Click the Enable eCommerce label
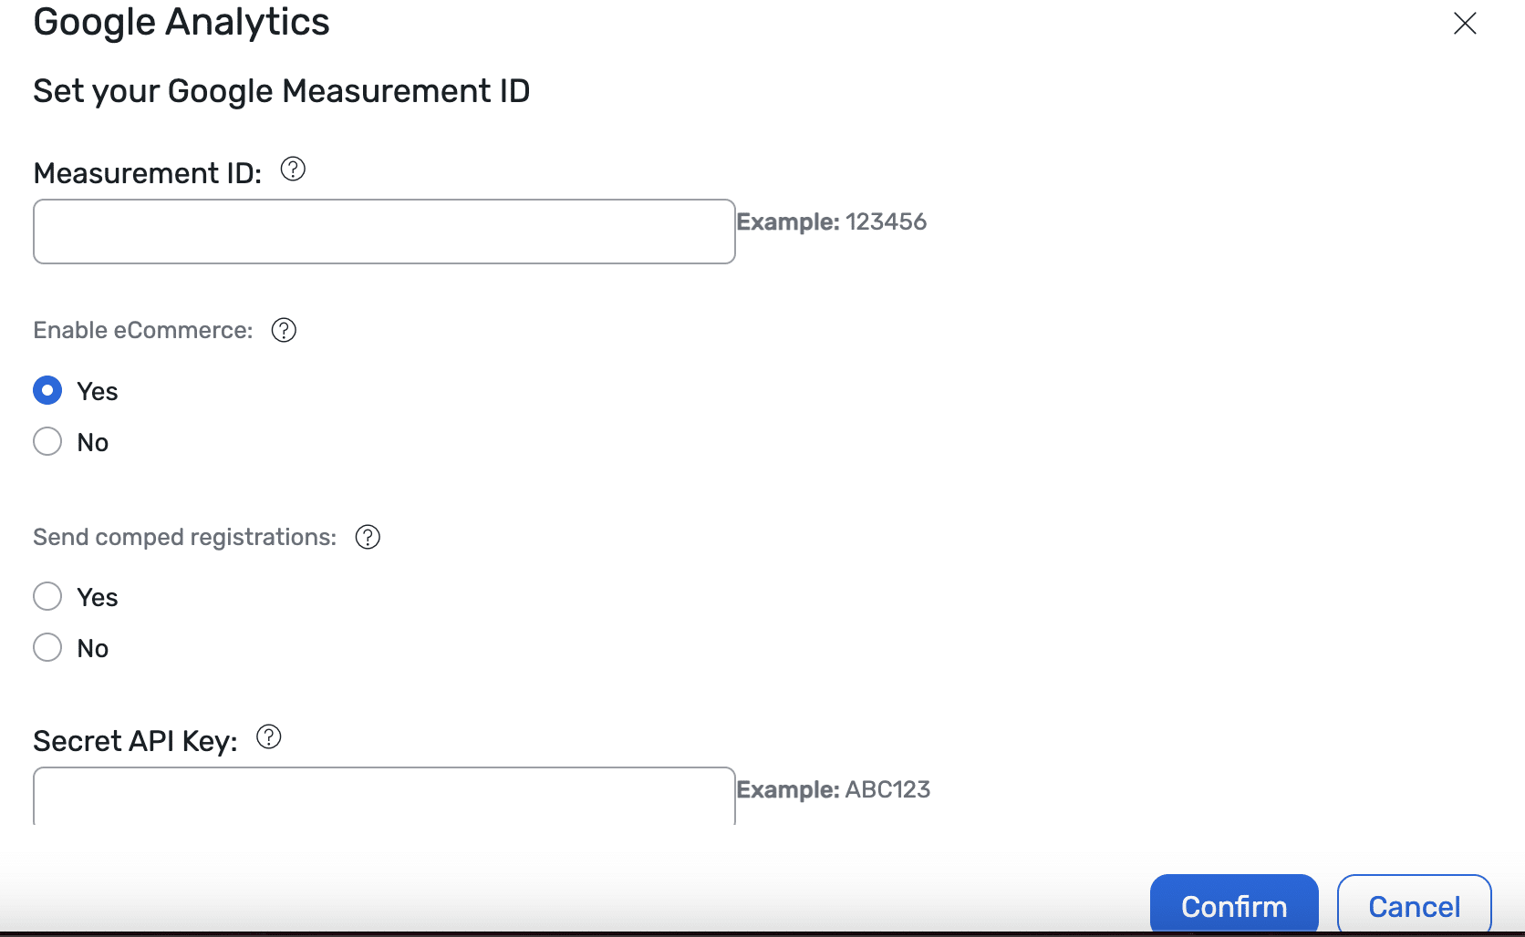This screenshot has height=937, width=1525. tap(142, 330)
